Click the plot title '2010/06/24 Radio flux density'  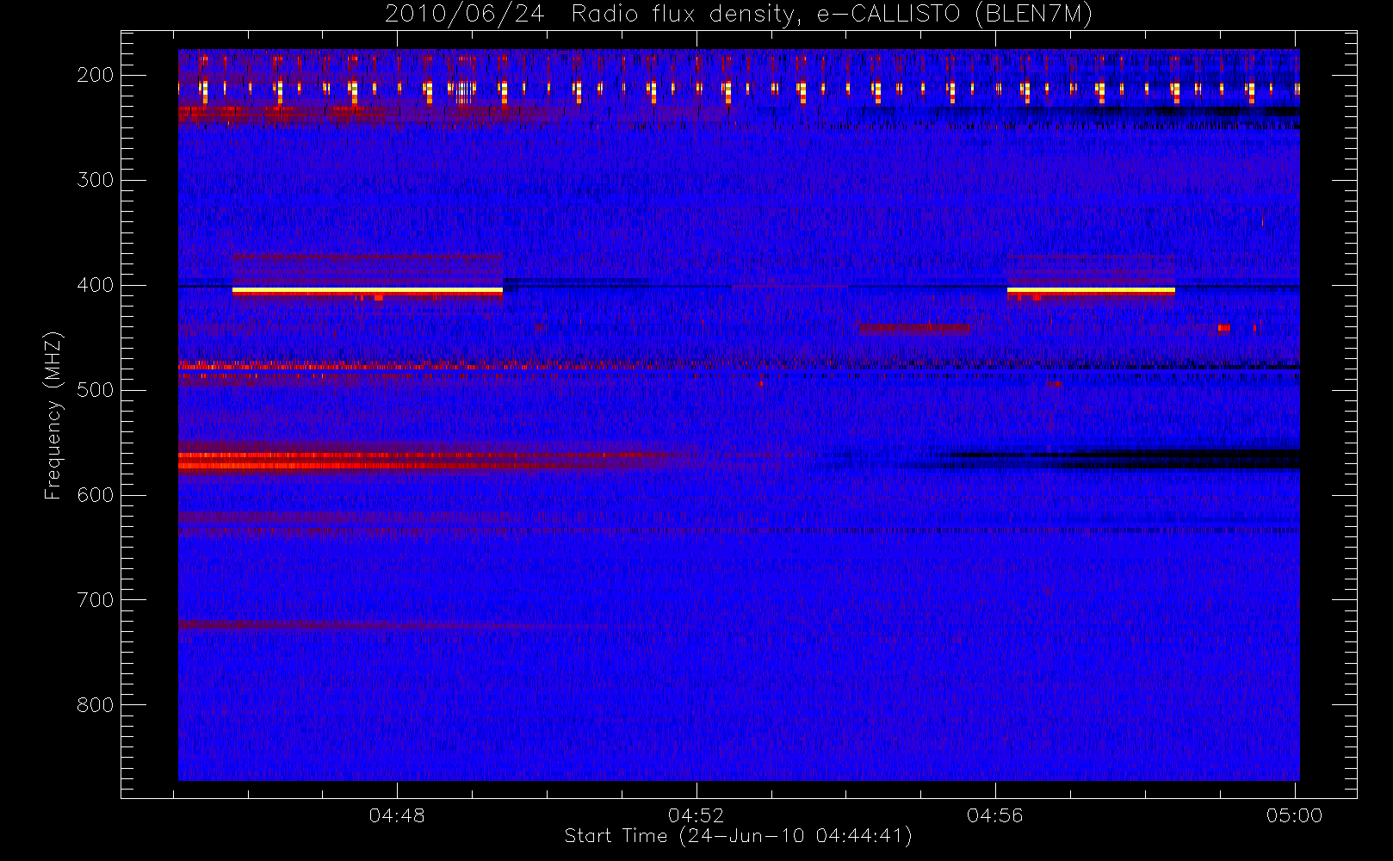pos(739,15)
